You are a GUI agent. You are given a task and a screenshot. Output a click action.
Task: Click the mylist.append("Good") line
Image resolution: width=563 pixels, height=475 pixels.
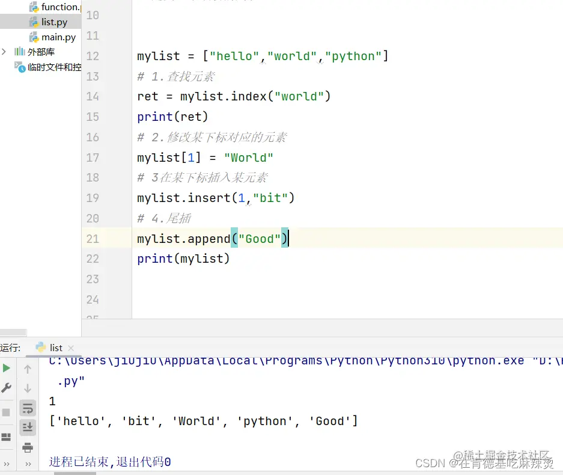click(x=213, y=239)
